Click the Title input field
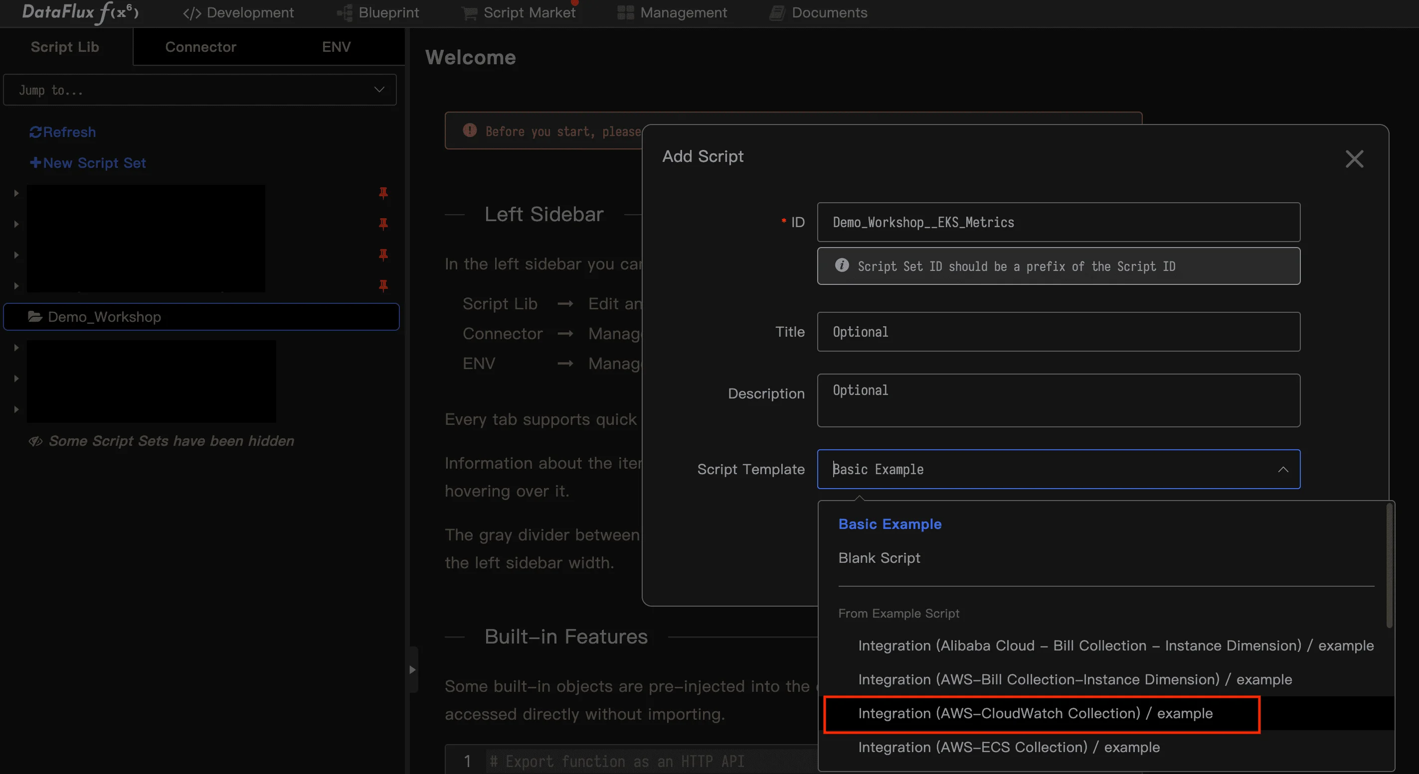The image size is (1419, 774). point(1058,332)
